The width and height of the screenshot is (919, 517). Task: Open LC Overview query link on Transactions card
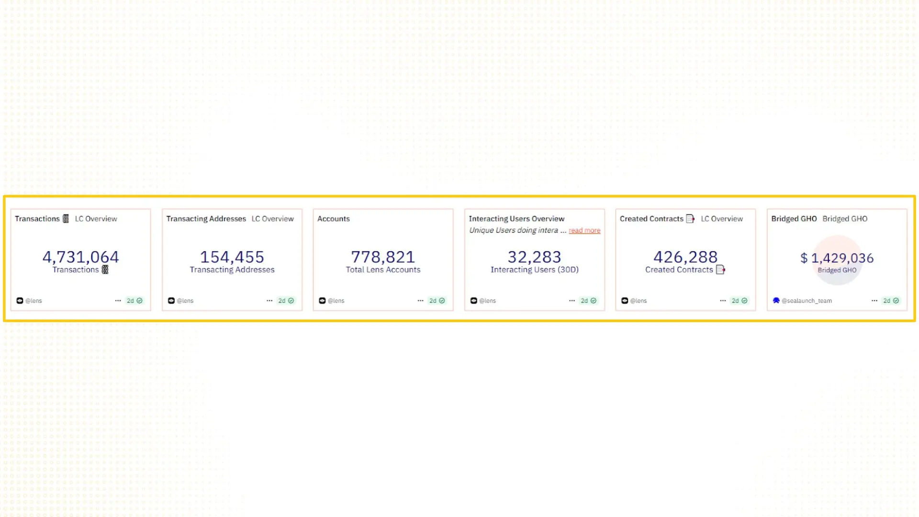click(96, 219)
